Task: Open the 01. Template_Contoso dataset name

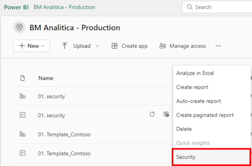Action: click(64, 153)
